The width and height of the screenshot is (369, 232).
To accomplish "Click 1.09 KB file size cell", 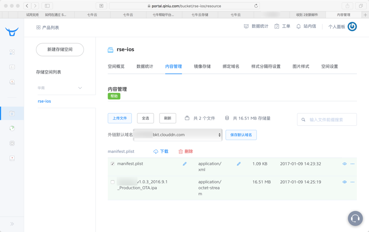I will (x=260, y=164).
